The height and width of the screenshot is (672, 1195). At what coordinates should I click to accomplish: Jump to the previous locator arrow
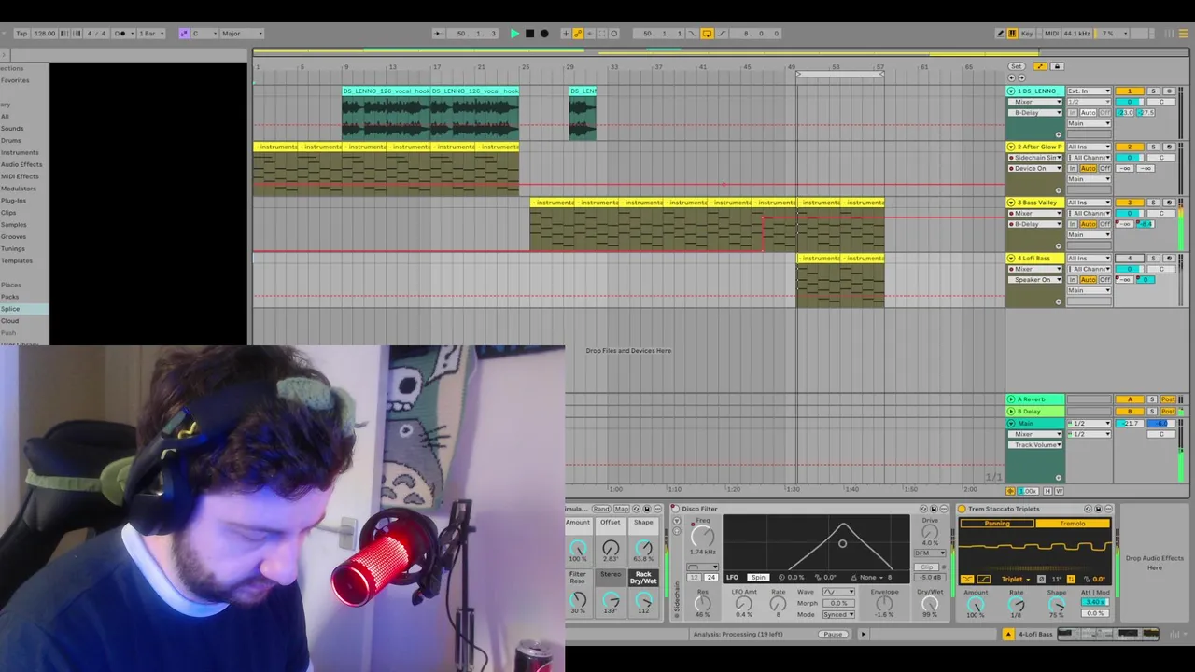tap(1012, 77)
